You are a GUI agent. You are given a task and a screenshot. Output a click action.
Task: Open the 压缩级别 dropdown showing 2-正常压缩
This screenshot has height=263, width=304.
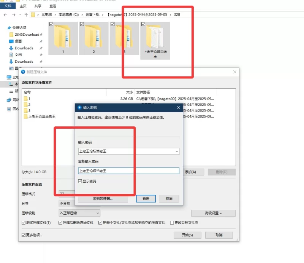point(79,213)
